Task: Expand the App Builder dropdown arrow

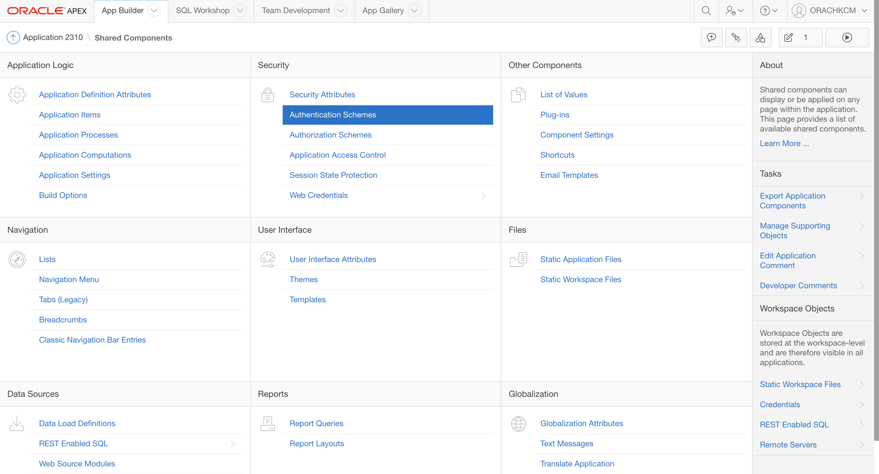Action: [154, 11]
